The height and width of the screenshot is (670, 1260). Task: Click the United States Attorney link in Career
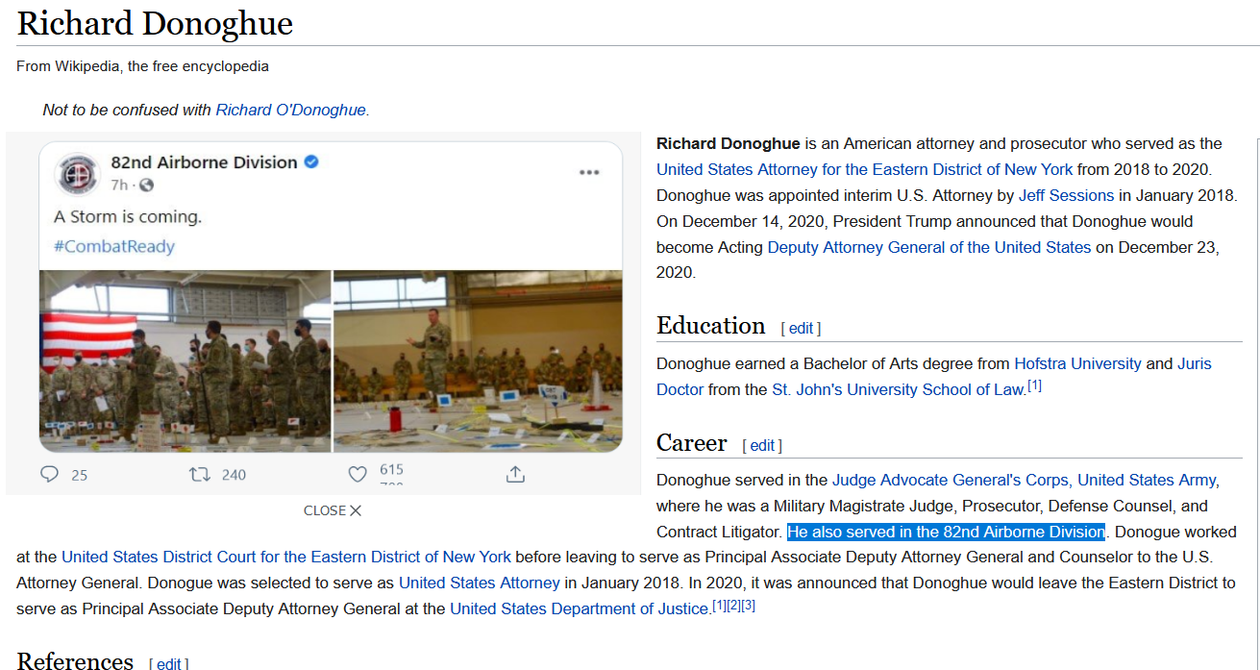click(479, 583)
